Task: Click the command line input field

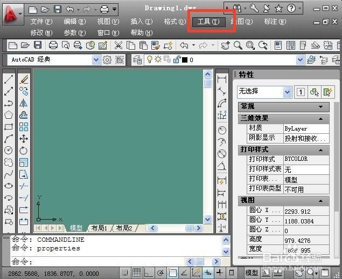Action: (98, 261)
